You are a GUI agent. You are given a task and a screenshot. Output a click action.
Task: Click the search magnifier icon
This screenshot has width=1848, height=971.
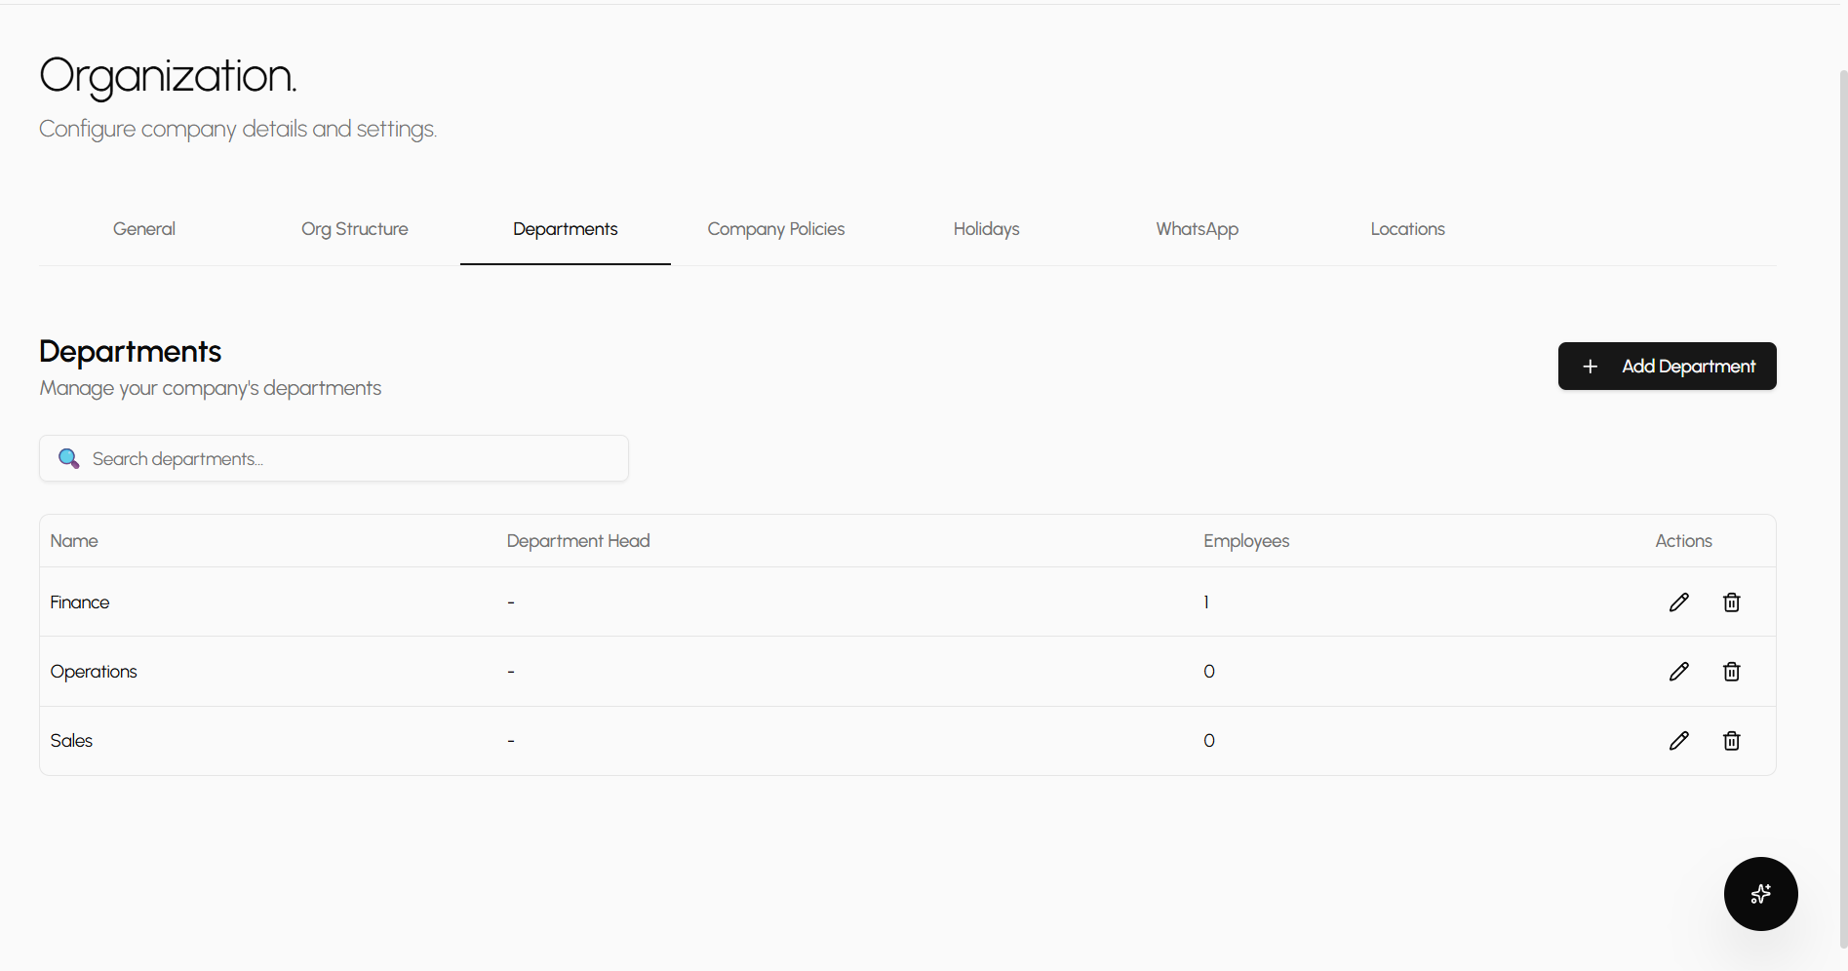(x=68, y=458)
